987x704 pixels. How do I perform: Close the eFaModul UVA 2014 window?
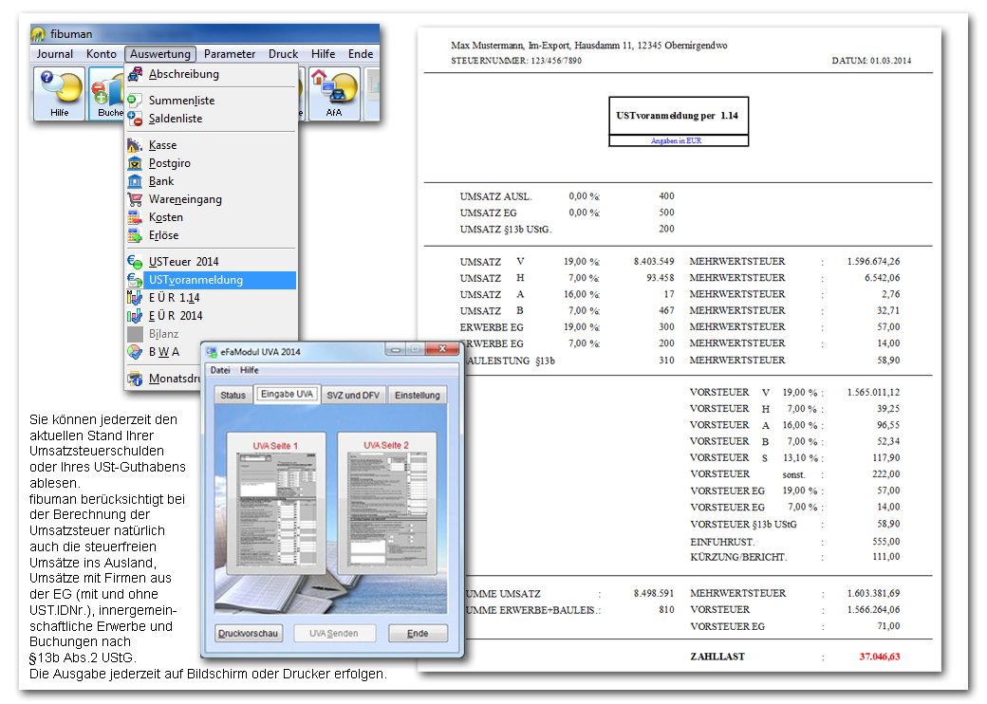pyautogui.click(x=442, y=349)
